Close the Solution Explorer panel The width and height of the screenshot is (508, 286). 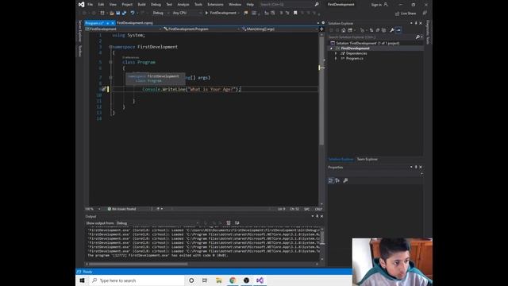[x=421, y=23]
